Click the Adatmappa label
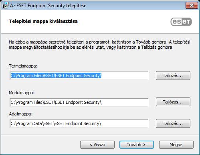200x155 pixels. (x=21, y=114)
